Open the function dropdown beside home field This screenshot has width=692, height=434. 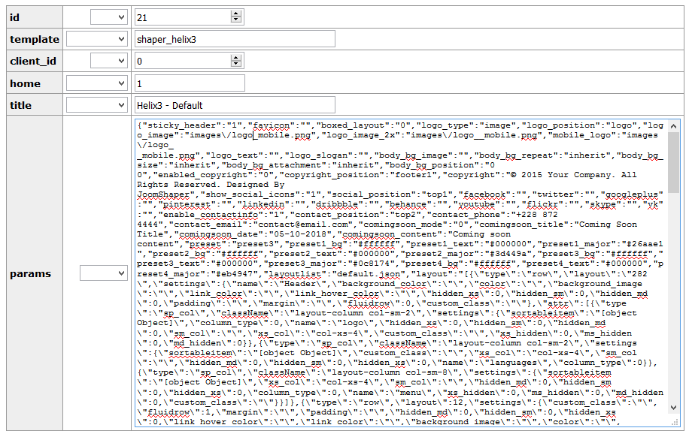(x=97, y=83)
